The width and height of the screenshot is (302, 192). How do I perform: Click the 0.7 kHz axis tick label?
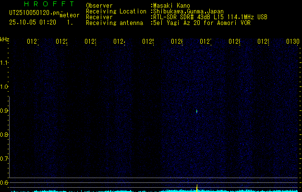pos(4,159)
